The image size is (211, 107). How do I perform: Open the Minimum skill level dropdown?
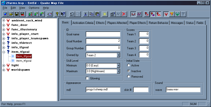coord(118,65)
